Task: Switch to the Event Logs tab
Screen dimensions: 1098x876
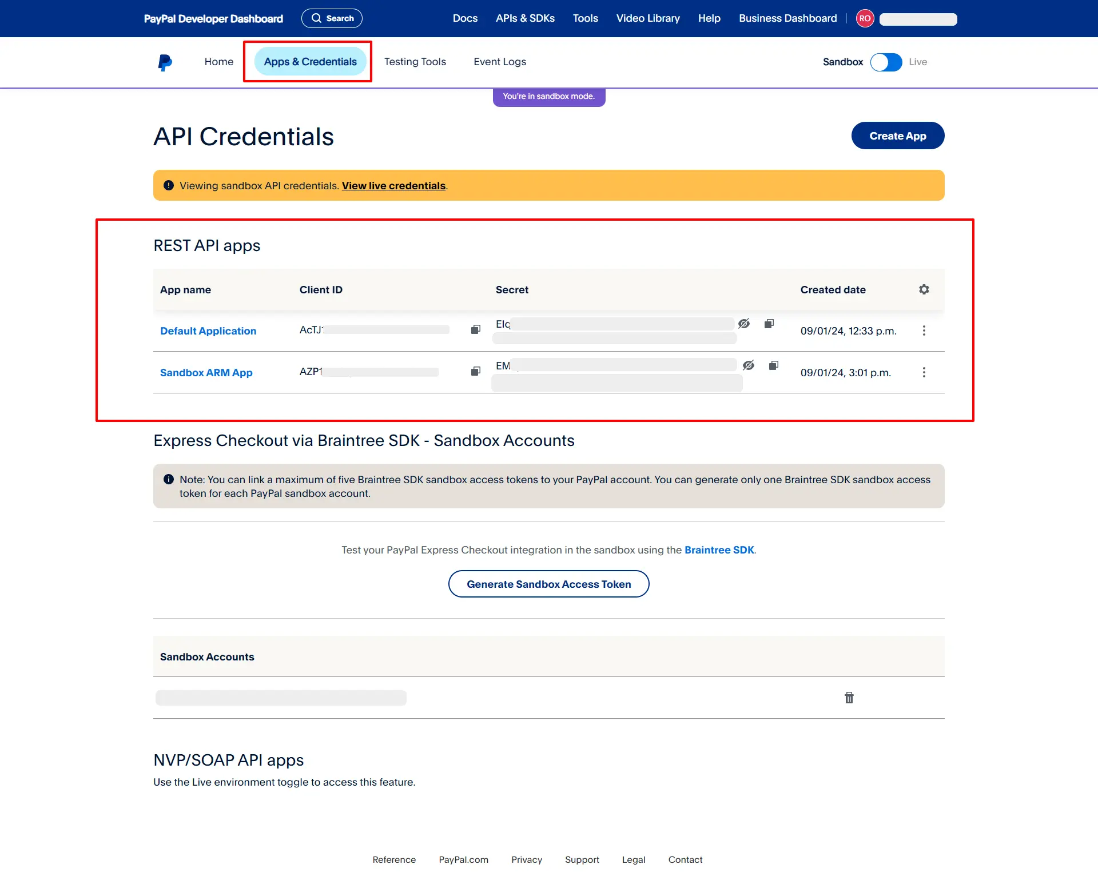Action: click(x=499, y=62)
